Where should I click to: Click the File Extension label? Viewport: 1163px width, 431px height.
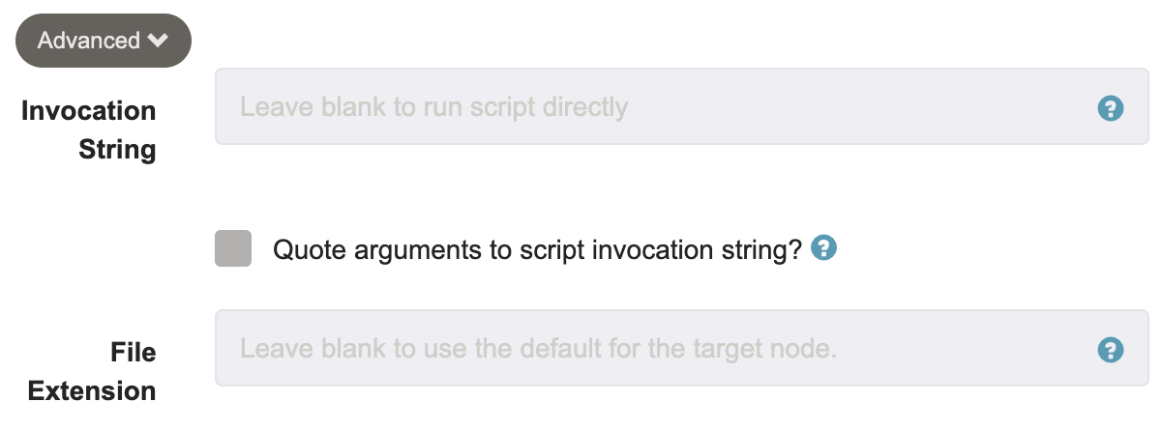point(92,372)
